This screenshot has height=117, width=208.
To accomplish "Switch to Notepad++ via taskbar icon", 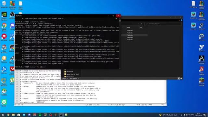I will [x=66, y=115].
